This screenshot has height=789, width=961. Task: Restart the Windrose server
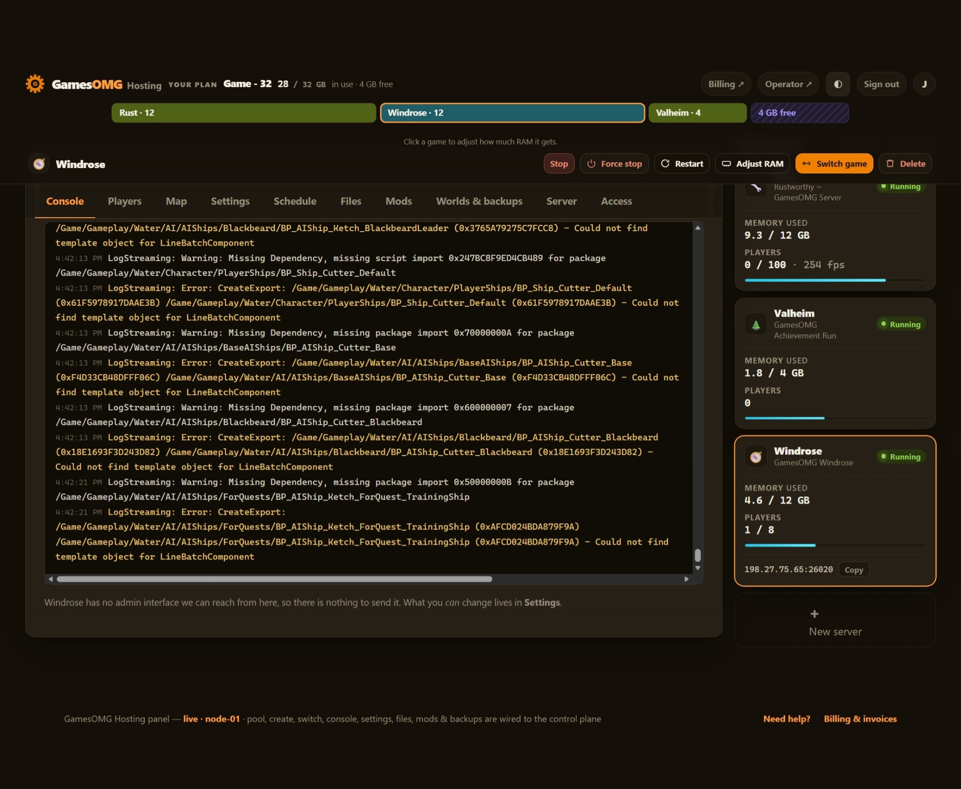[x=682, y=164]
